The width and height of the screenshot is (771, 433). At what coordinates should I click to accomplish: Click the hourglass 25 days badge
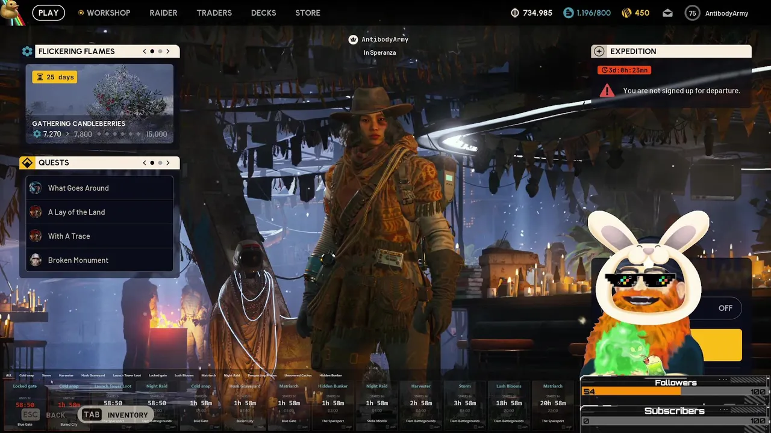tap(55, 77)
